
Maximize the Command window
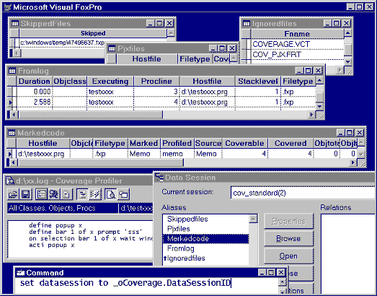click(271, 272)
